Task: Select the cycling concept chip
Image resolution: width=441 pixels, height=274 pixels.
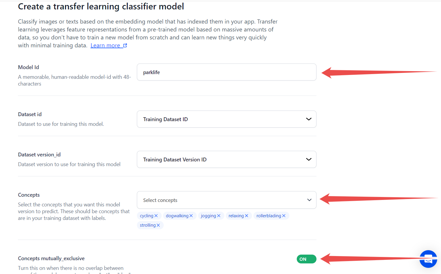Action: click(x=147, y=215)
